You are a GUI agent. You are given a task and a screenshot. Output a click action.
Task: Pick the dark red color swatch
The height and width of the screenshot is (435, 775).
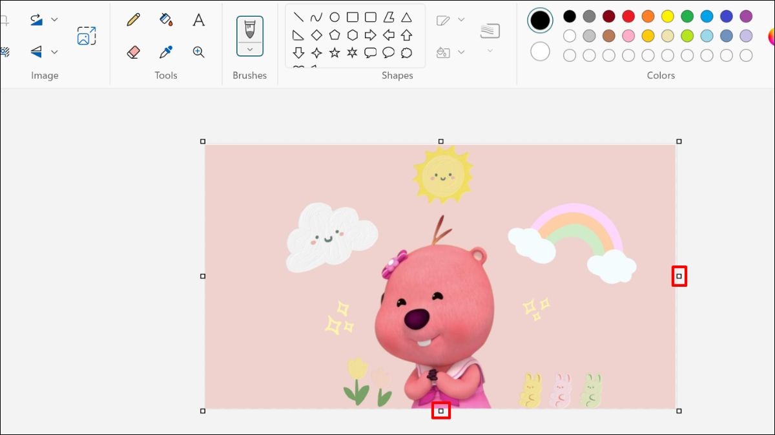609,16
